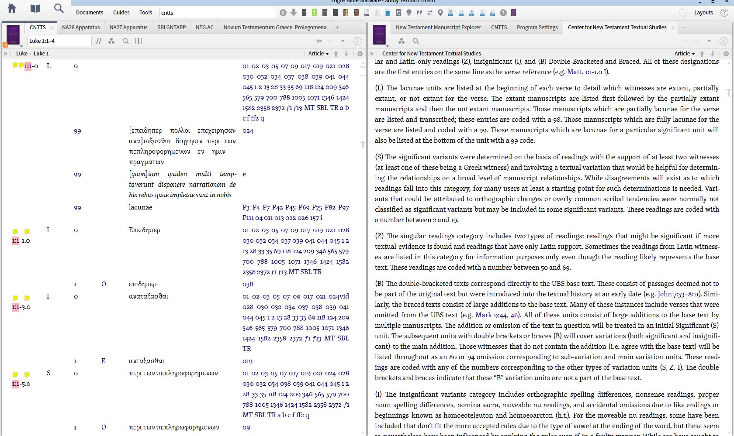Image resolution: width=734 pixels, height=436 pixels.
Task: Click the map pin shortcut icon
Action: point(440,13)
